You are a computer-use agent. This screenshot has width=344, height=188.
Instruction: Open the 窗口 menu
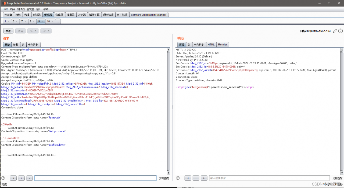39,9
